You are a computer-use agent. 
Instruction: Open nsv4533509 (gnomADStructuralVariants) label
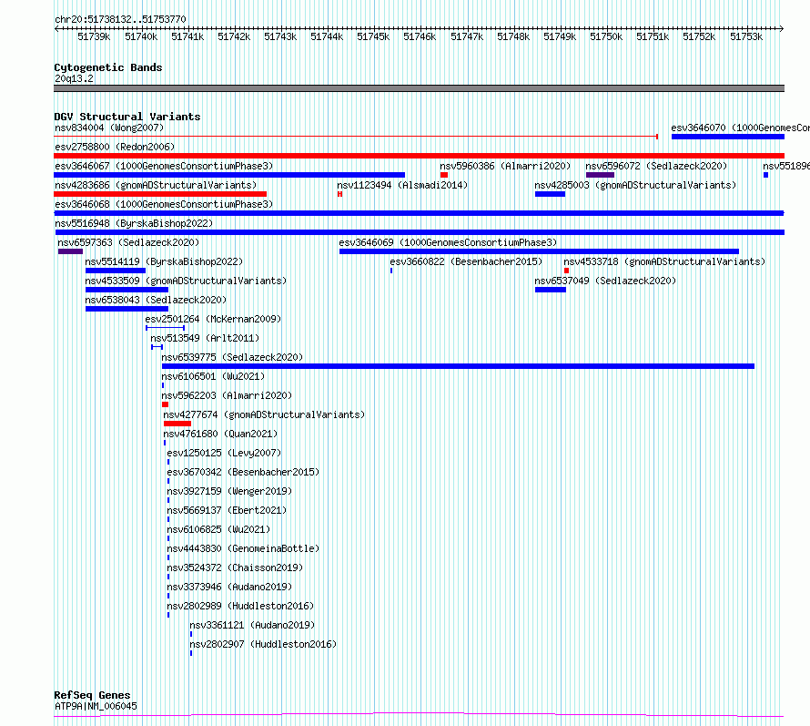coord(186,281)
